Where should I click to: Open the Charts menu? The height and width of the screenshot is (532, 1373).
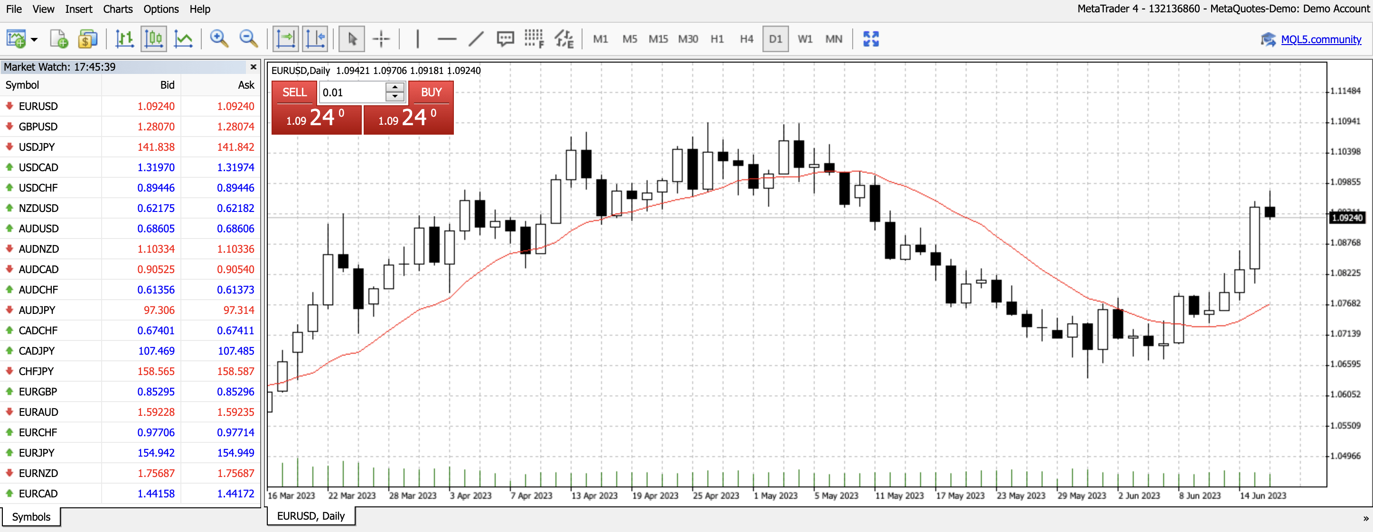pos(118,9)
